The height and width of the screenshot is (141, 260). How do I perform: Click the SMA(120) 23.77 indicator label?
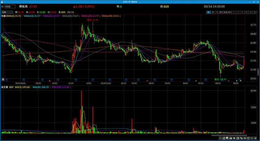90,16
